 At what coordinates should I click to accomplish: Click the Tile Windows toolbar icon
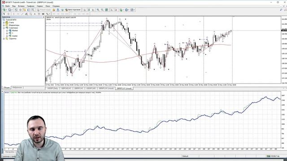pyautogui.click(x=106, y=10)
